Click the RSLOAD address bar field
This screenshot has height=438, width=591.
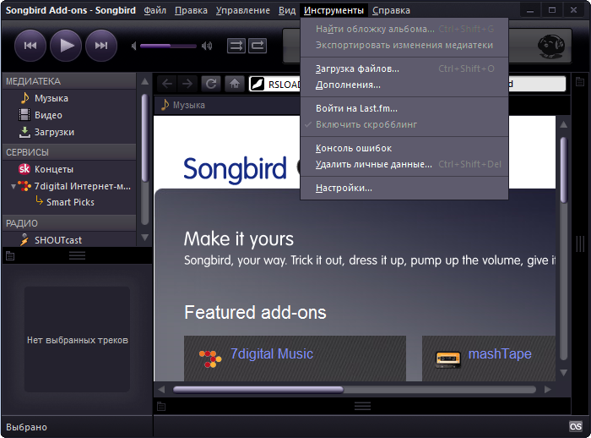point(275,84)
